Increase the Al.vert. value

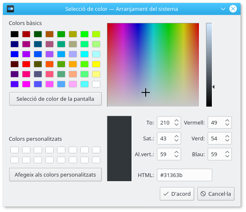click(176, 152)
